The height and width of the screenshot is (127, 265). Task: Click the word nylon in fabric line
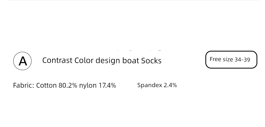(88, 86)
